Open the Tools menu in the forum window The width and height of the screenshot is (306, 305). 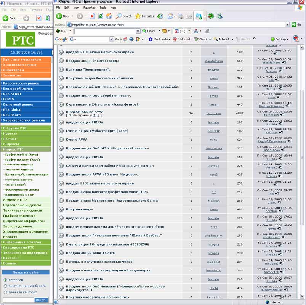click(103, 8)
